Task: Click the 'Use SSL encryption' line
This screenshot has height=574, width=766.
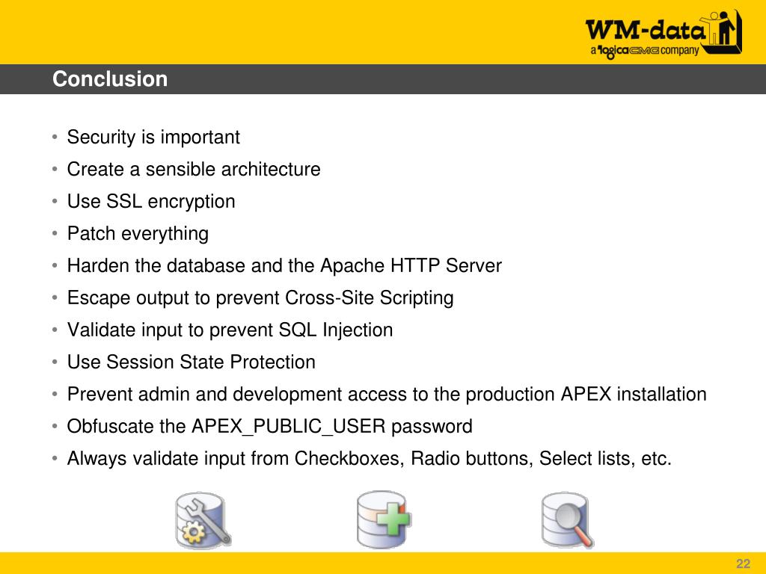Action: [x=151, y=202]
